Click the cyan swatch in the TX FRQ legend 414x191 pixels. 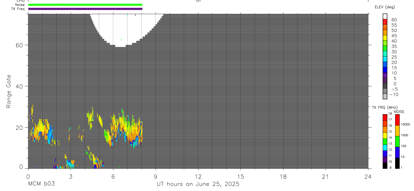click(x=385, y=148)
